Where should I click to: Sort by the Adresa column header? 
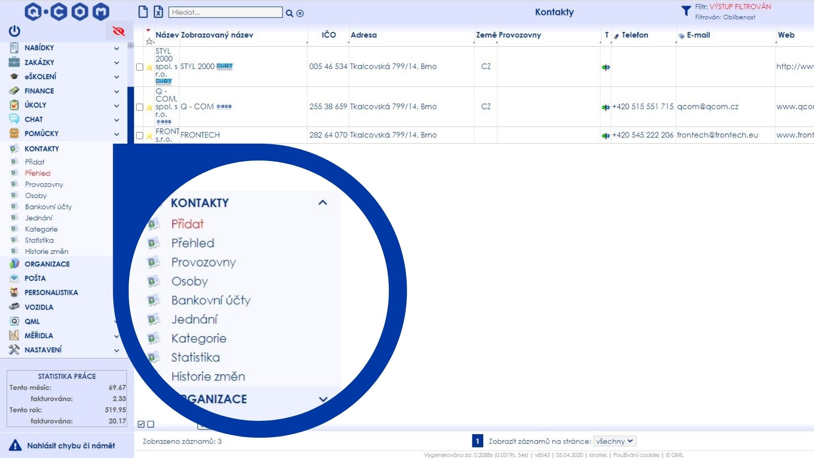click(x=363, y=35)
